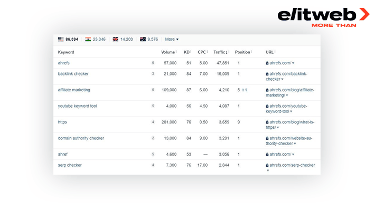Sort by the CPC column header
The height and width of the screenshot is (209, 374).
point(202,52)
